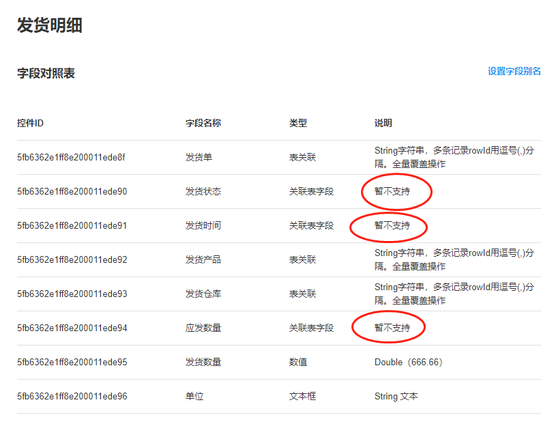This screenshot has height=424, width=556.
Task: Click the 控件ID column header
Action: [x=30, y=123]
